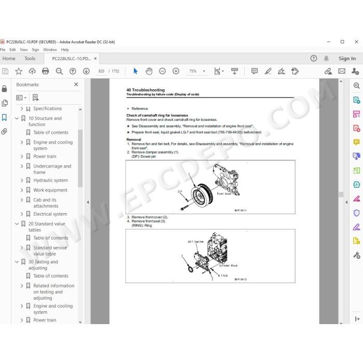The image size is (363, 363).
Task: Switch to the Tools tab
Action: coord(30,59)
